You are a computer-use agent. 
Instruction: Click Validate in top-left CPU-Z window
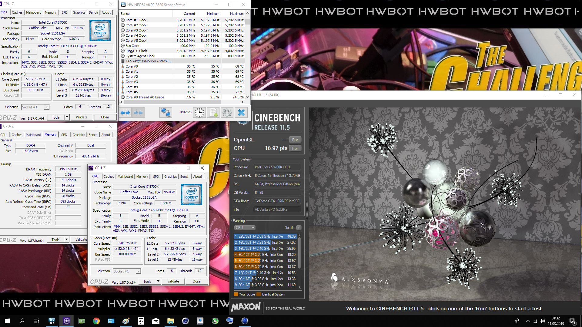[x=82, y=117]
